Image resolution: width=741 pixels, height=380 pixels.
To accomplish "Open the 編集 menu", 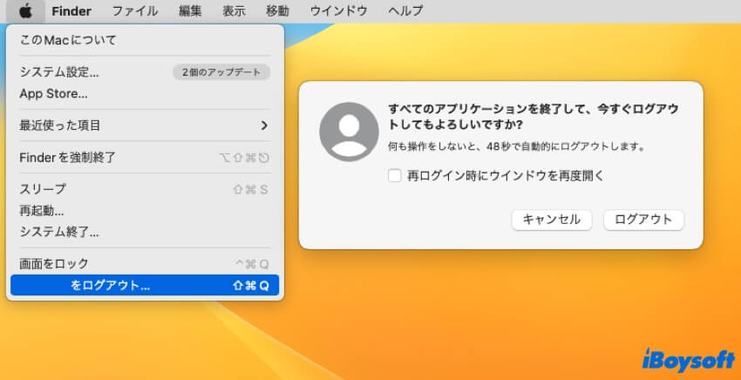I will pyautogui.click(x=190, y=10).
